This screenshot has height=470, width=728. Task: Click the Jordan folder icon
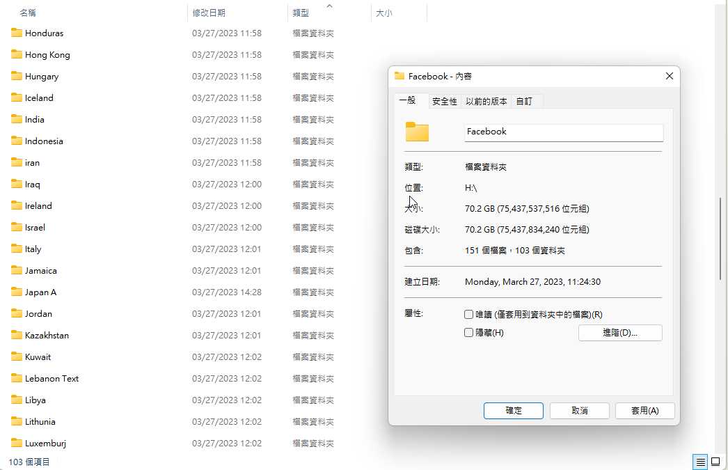[x=17, y=313]
